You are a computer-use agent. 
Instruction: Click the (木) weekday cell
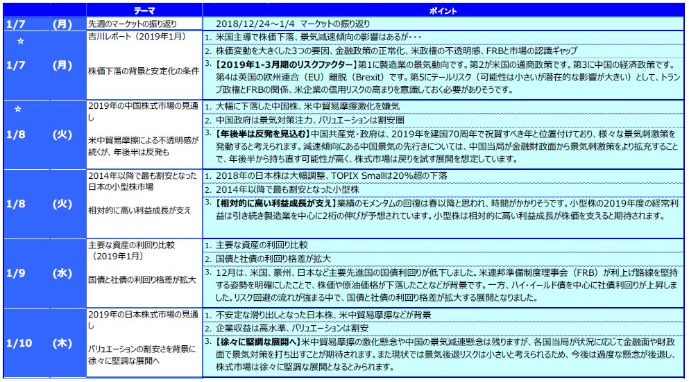point(62,342)
